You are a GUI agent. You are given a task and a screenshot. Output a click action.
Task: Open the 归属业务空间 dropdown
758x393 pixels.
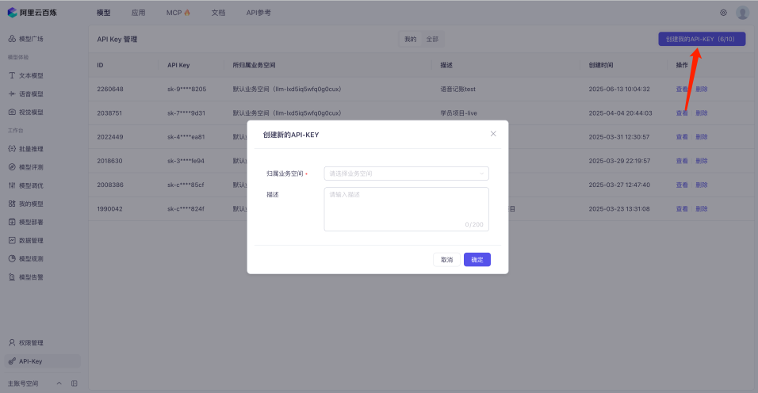click(406, 174)
